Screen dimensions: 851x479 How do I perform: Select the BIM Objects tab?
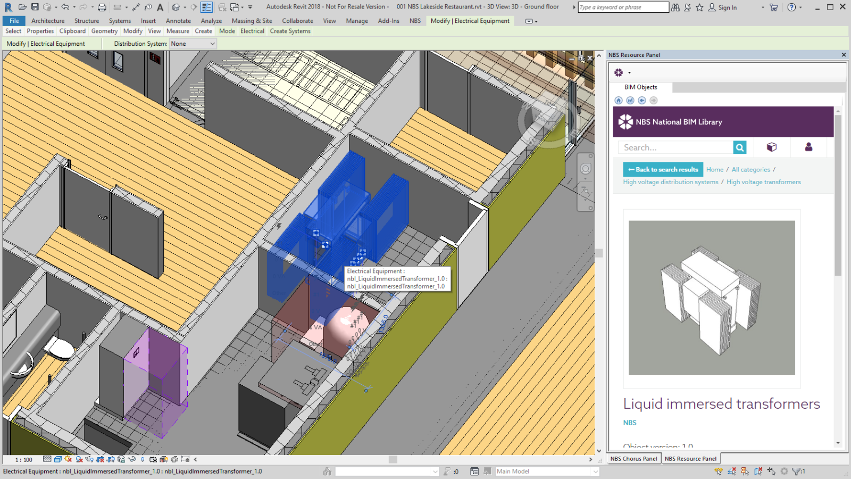click(641, 87)
